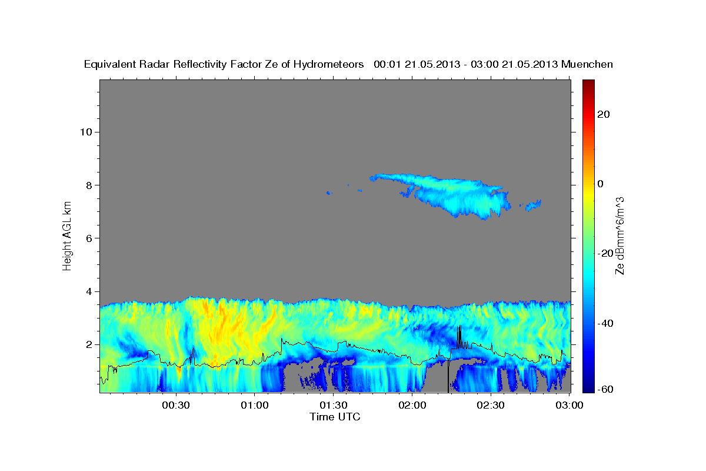Click the '01:30' time tick label
This screenshot has width=706, height=471.
pos(334,405)
